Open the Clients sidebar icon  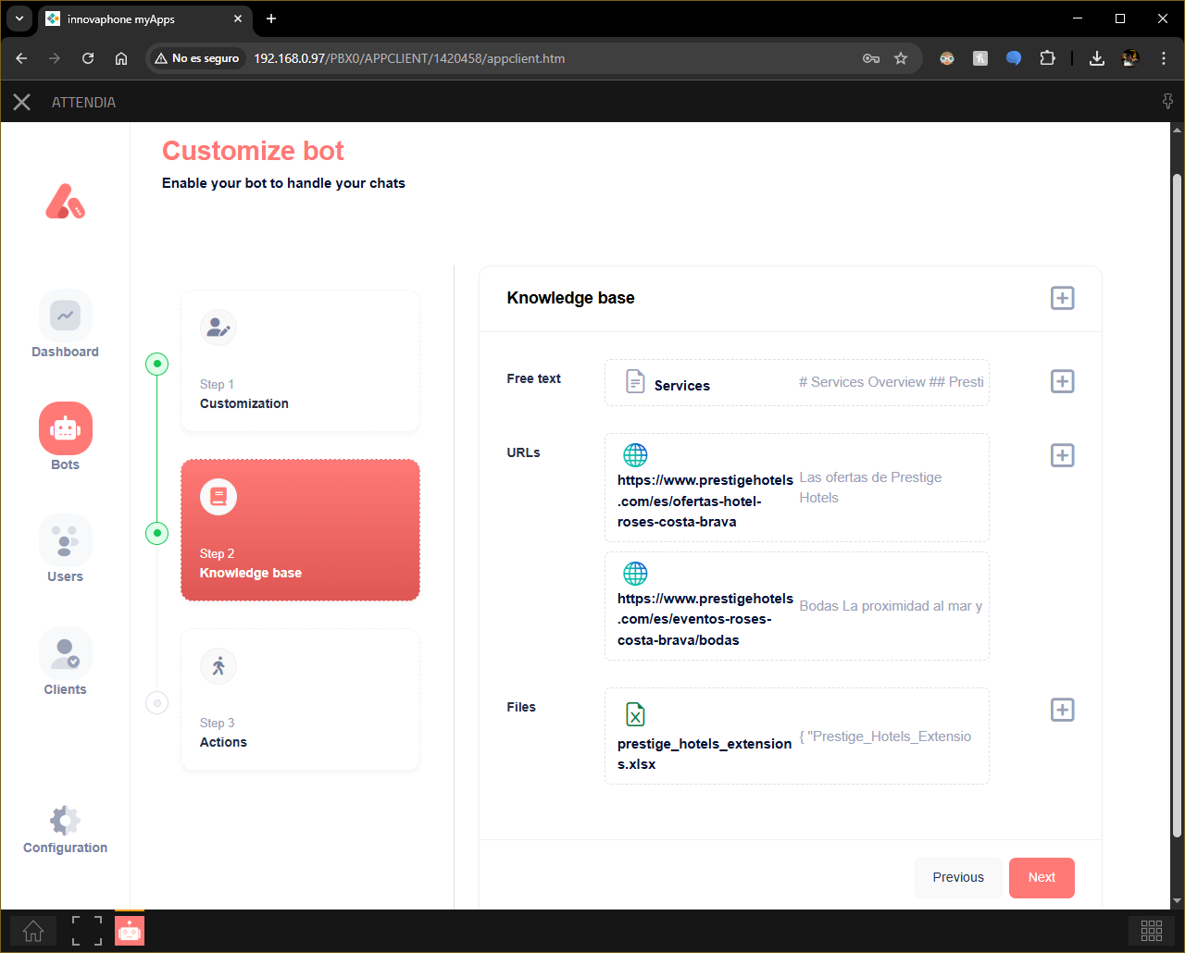[x=65, y=653]
